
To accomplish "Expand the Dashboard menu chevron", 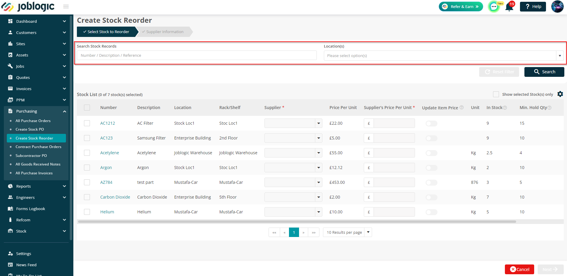I will tap(64, 21).
